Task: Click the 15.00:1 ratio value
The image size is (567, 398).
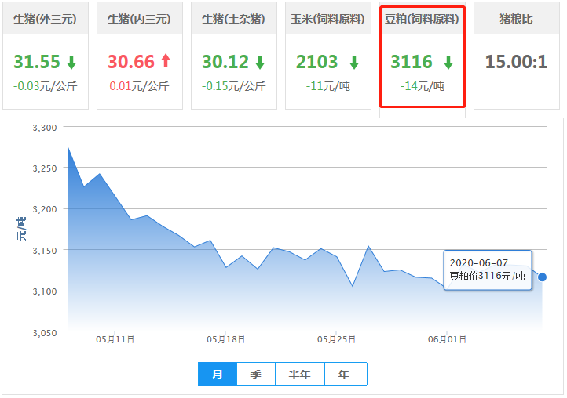Action: pyautogui.click(x=516, y=62)
